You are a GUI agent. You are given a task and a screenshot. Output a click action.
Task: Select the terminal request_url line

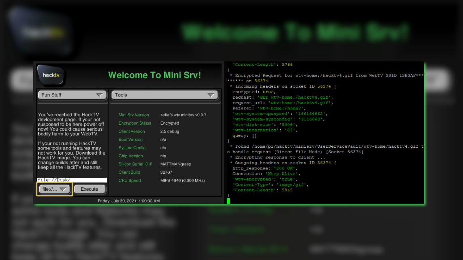click(283, 103)
